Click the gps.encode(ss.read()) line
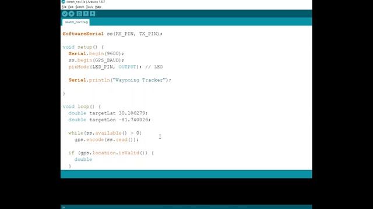Image resolution: width=373 pixels, height=209 pixels. pyautogui.click(x=106, y=140)
